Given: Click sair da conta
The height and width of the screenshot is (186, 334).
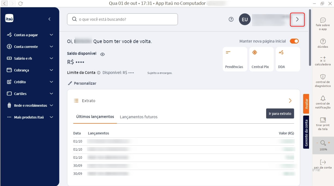Looking at the screenshot, I should (x=323, y=164).
